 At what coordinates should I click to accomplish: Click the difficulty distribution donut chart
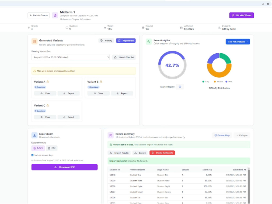pyautogui.click(x=219, y=65)
